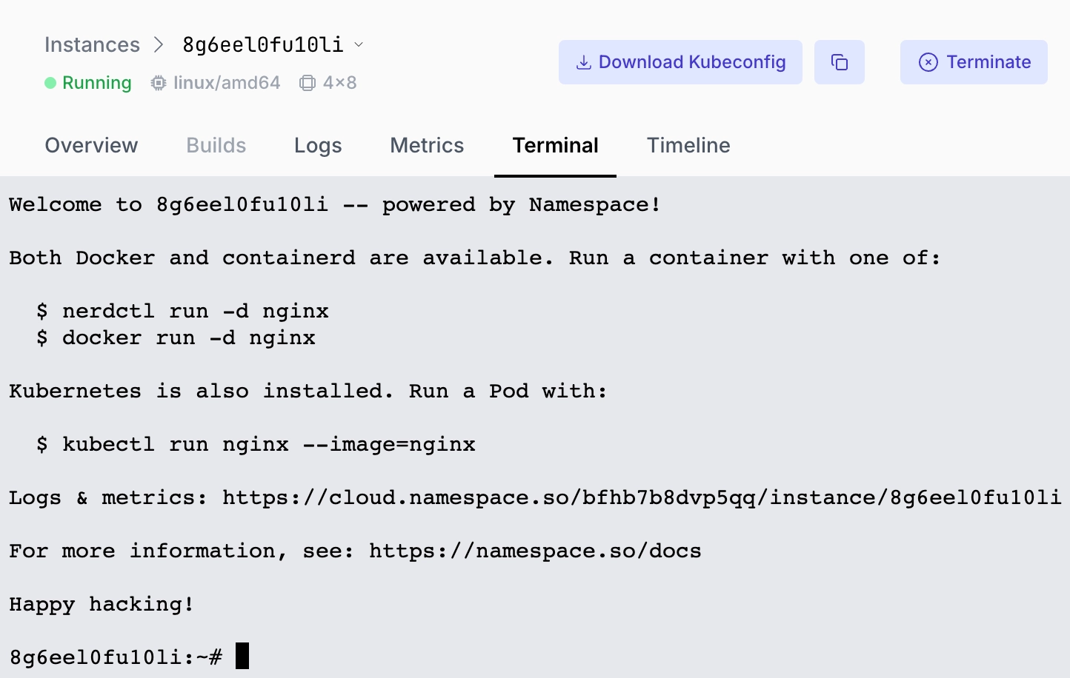Image resolution: width=1070 pixels, height=678 pixels.
Task: Click the linux/amd64 platform label
Action: point(227,83)
